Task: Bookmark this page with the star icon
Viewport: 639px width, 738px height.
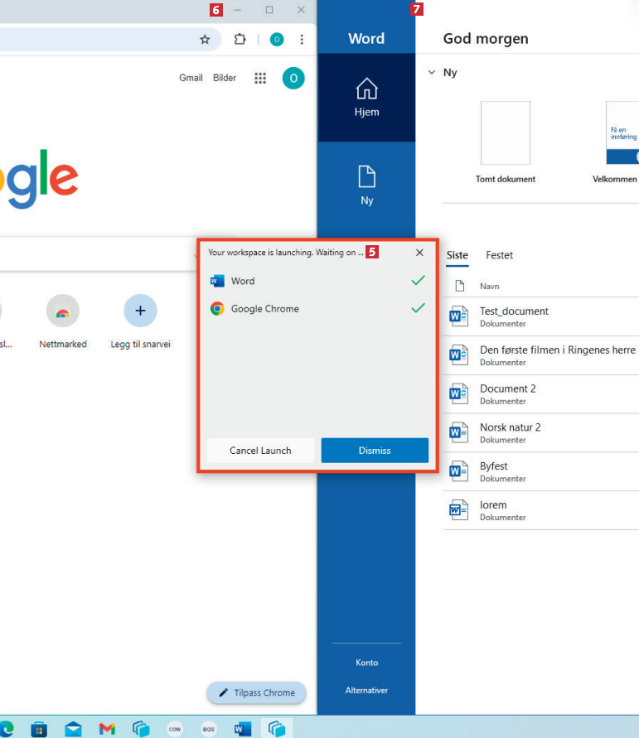Action: 205,39
